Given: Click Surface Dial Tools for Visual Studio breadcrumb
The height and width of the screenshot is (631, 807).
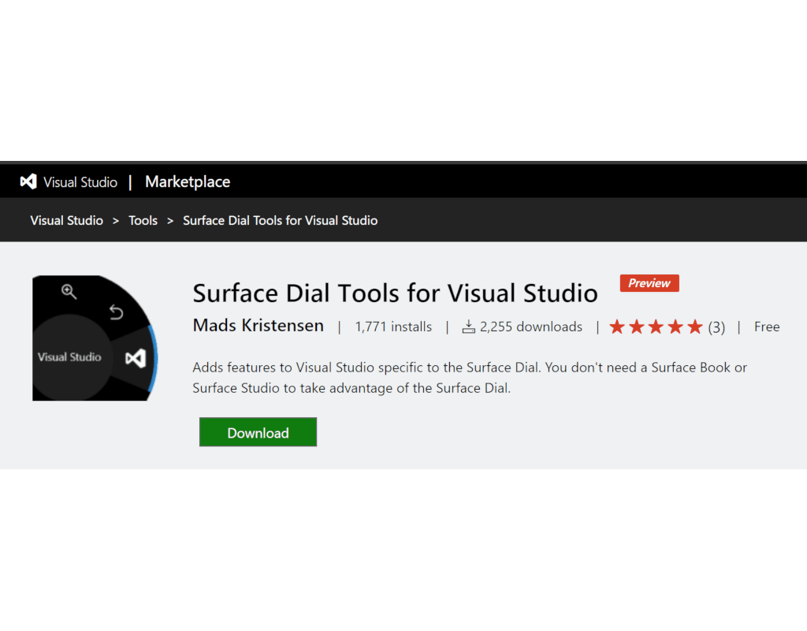Looking at the screenshot, I should click(280, 221).
